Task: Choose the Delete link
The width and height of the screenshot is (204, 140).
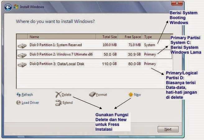Action: (66, 95)
